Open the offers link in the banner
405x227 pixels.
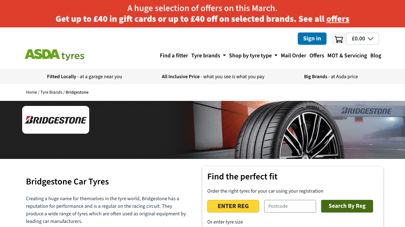[x=338, y=19]
